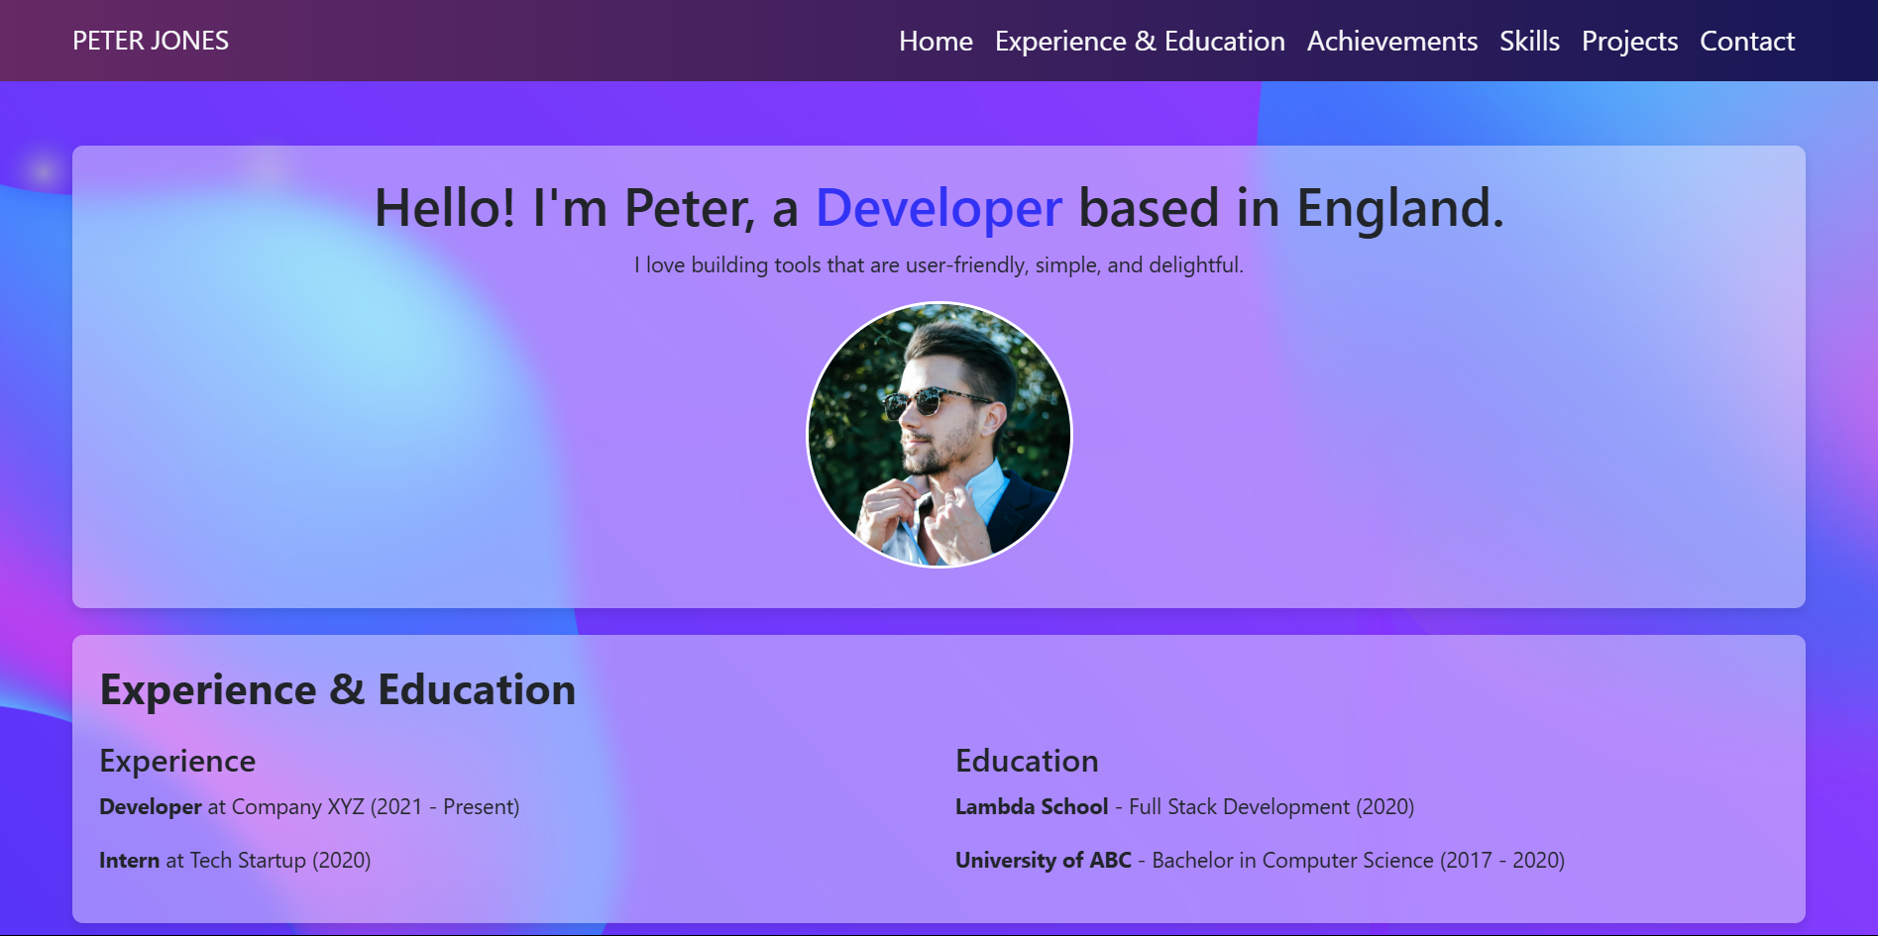Click the "Experience" subheading
This screenshot has width=1878, height=936.
(177, 761)
